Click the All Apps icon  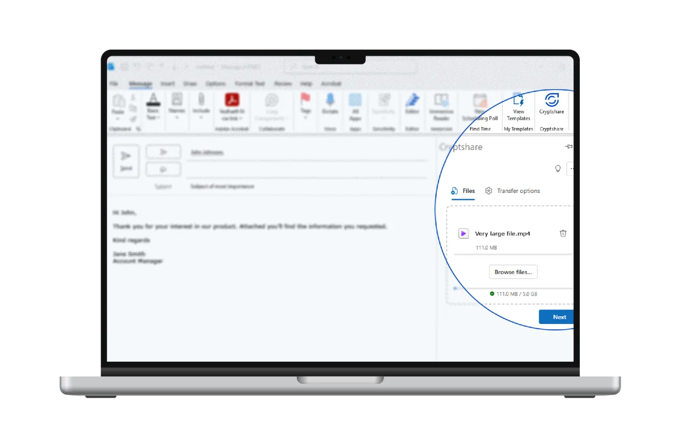[355, 101]
